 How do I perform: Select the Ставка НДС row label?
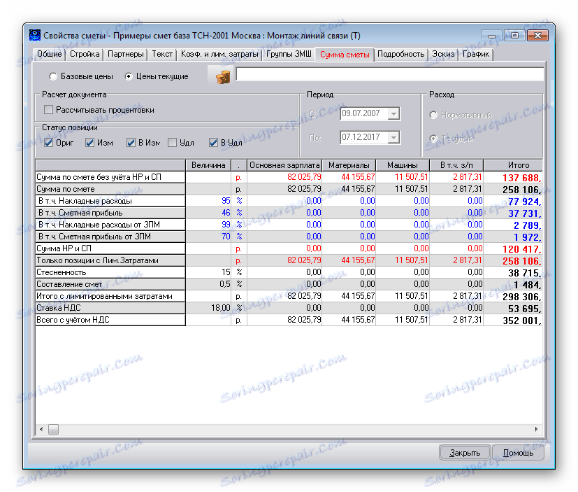click(110, 308)
